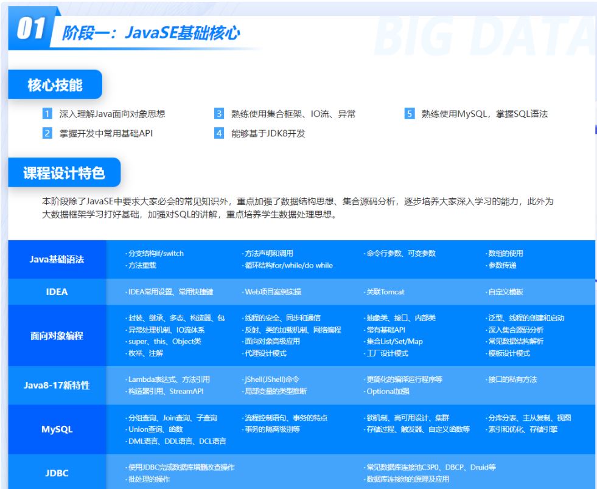597x489 pixels.
Task: Click cell 分组查询、Join查询、子查询
Action: coord(172,418)
